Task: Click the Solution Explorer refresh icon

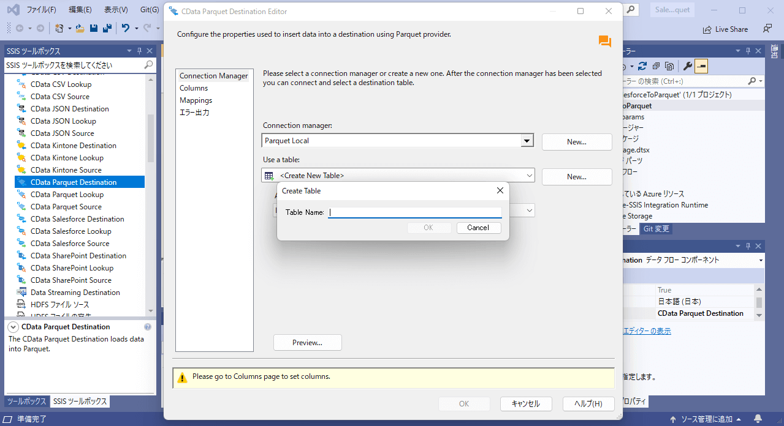Action: (642, 66)
